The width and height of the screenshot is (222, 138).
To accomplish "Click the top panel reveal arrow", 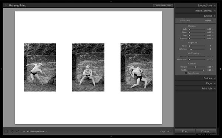I will [x=111, y=1].
